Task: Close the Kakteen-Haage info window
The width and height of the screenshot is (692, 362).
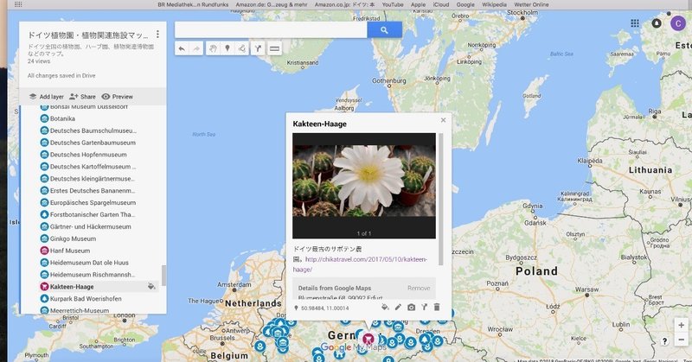Action: tap(443, 120)
